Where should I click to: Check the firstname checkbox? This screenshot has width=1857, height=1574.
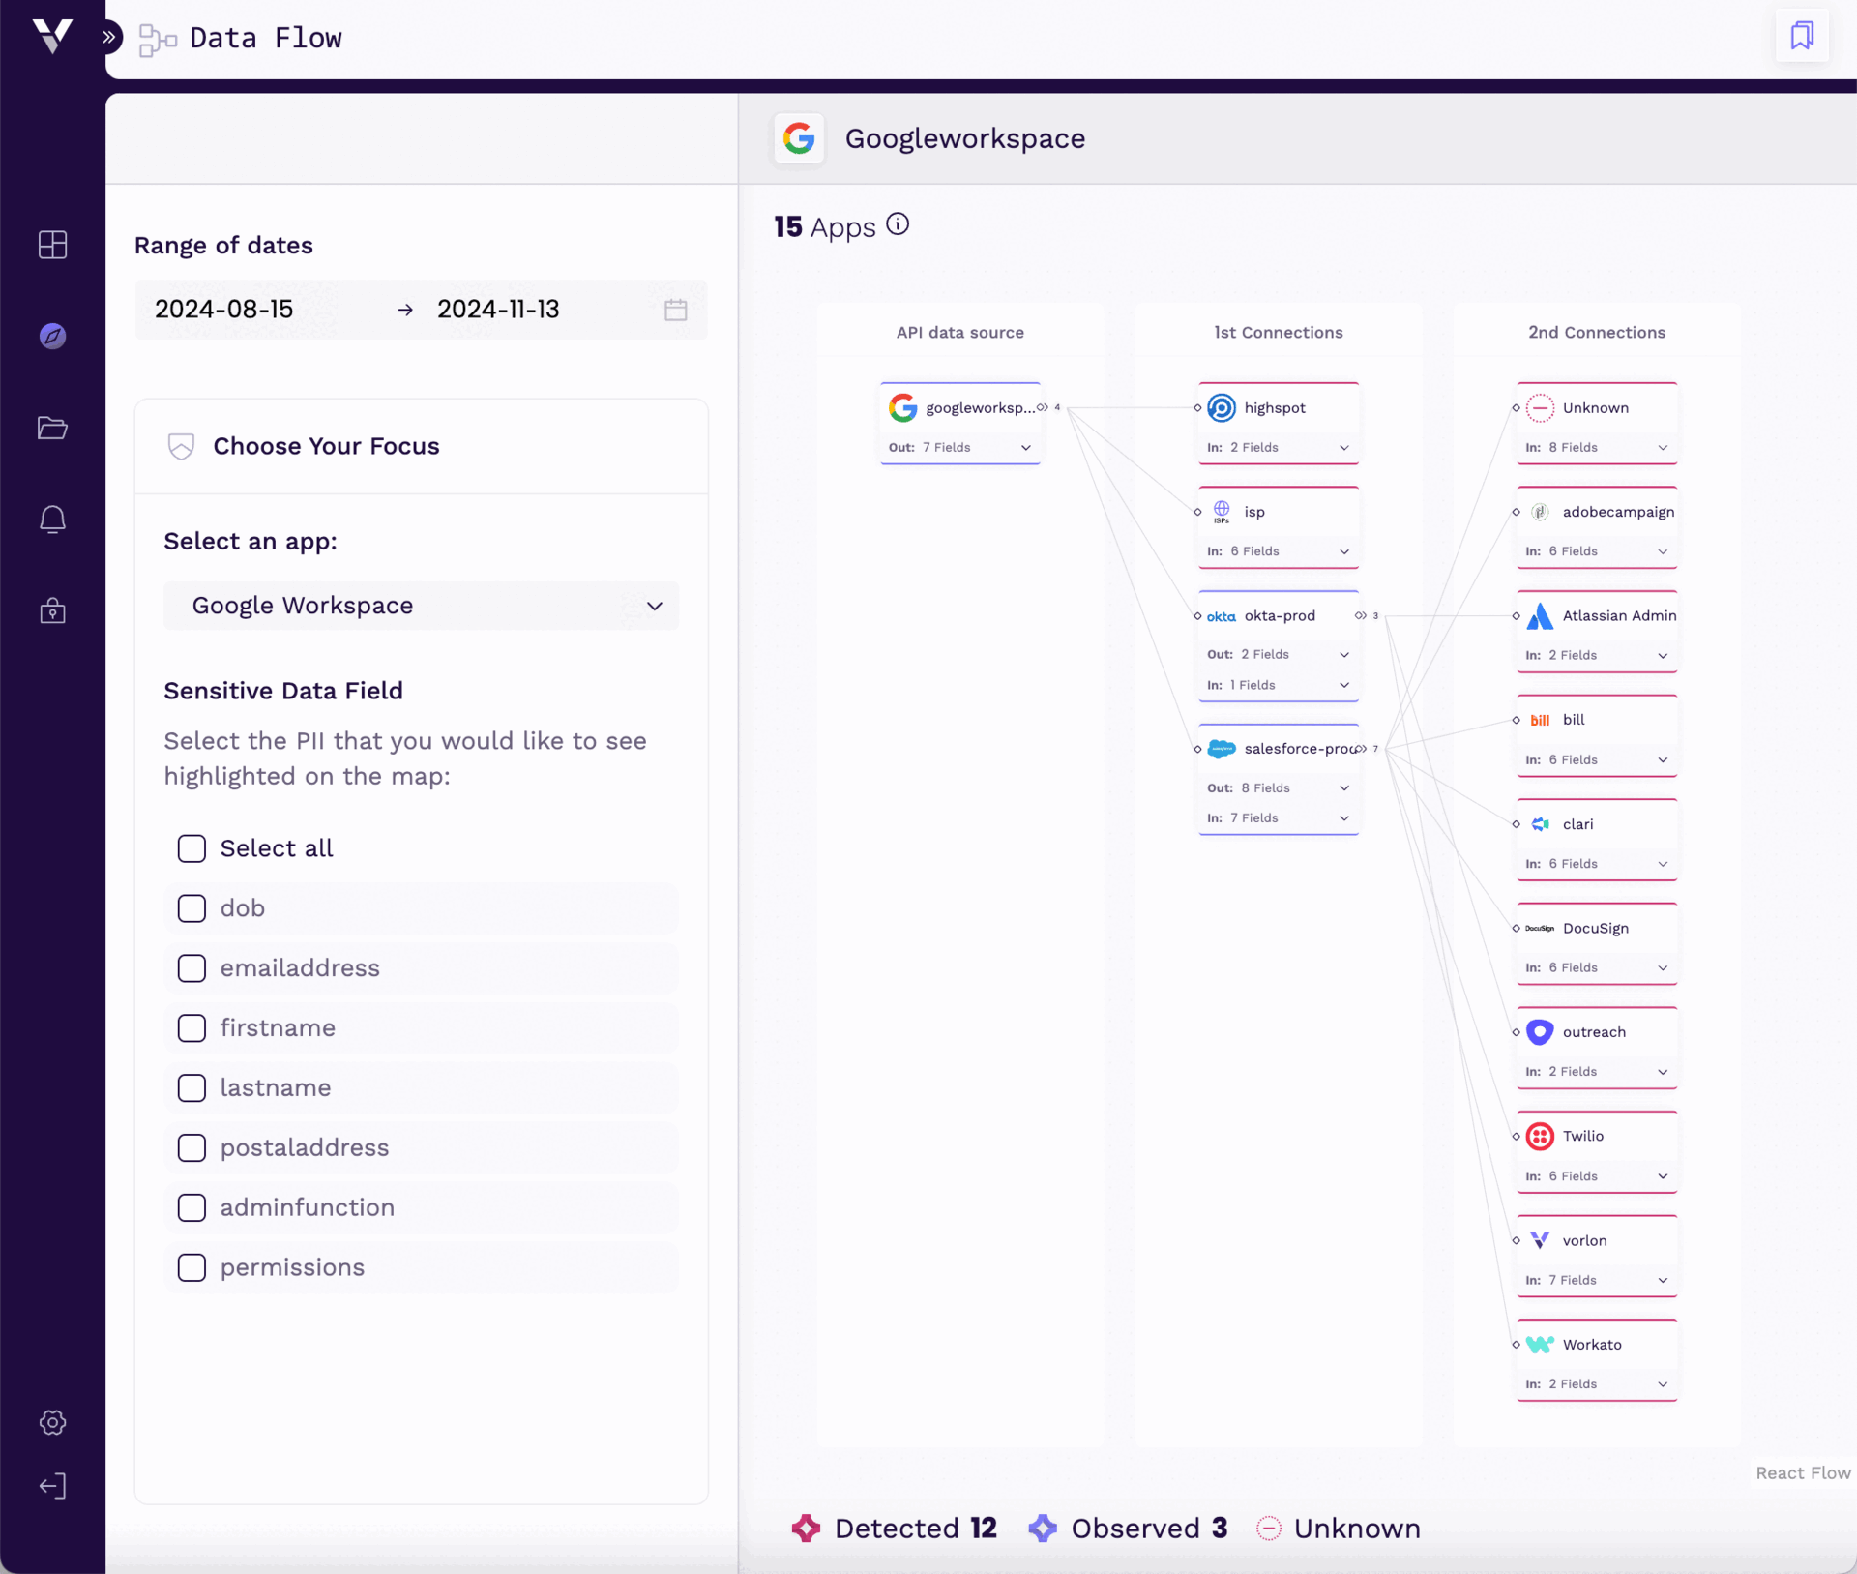pyautogui.click(x=192, y=1027)
